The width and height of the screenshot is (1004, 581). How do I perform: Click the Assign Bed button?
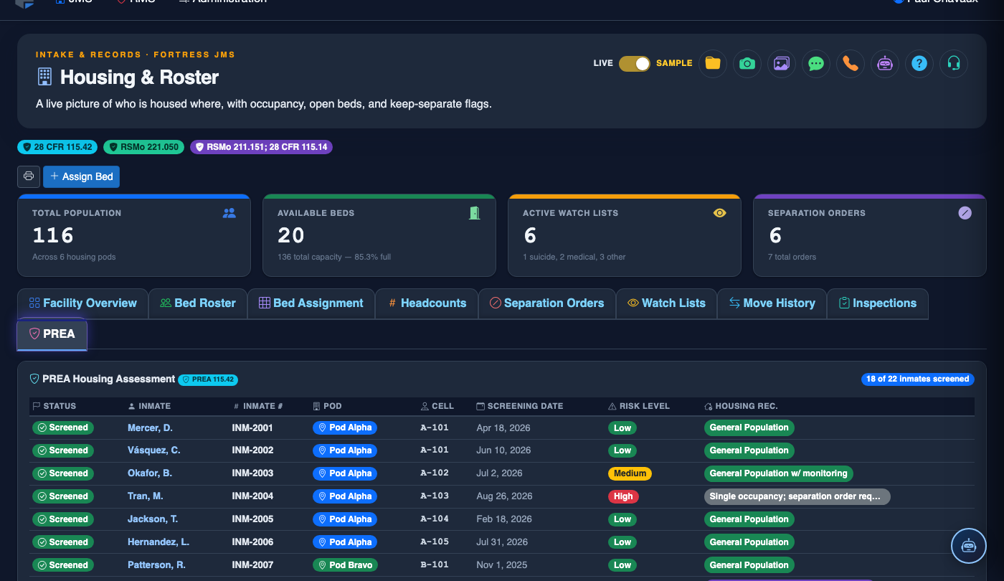point(82,176)
